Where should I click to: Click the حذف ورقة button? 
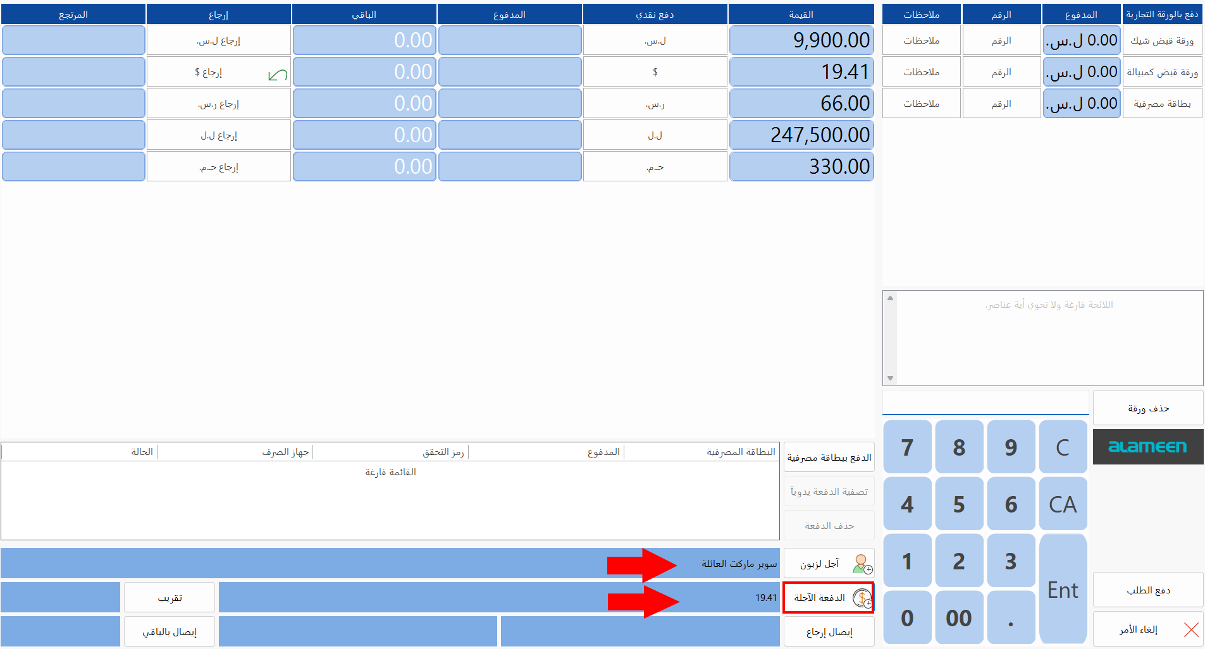[1147, 408]
